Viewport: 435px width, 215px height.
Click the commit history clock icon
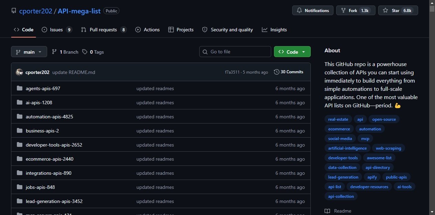[x=276, y=72]
